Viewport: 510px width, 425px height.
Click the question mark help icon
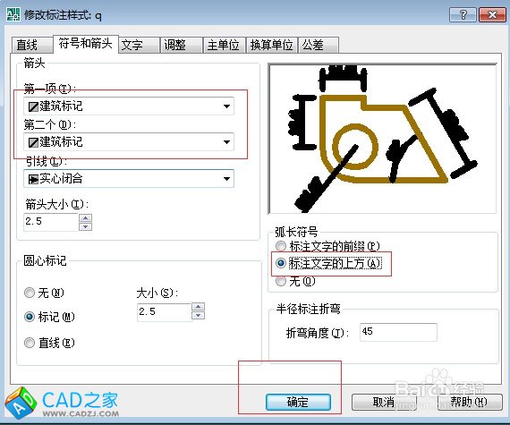[463, 15]
